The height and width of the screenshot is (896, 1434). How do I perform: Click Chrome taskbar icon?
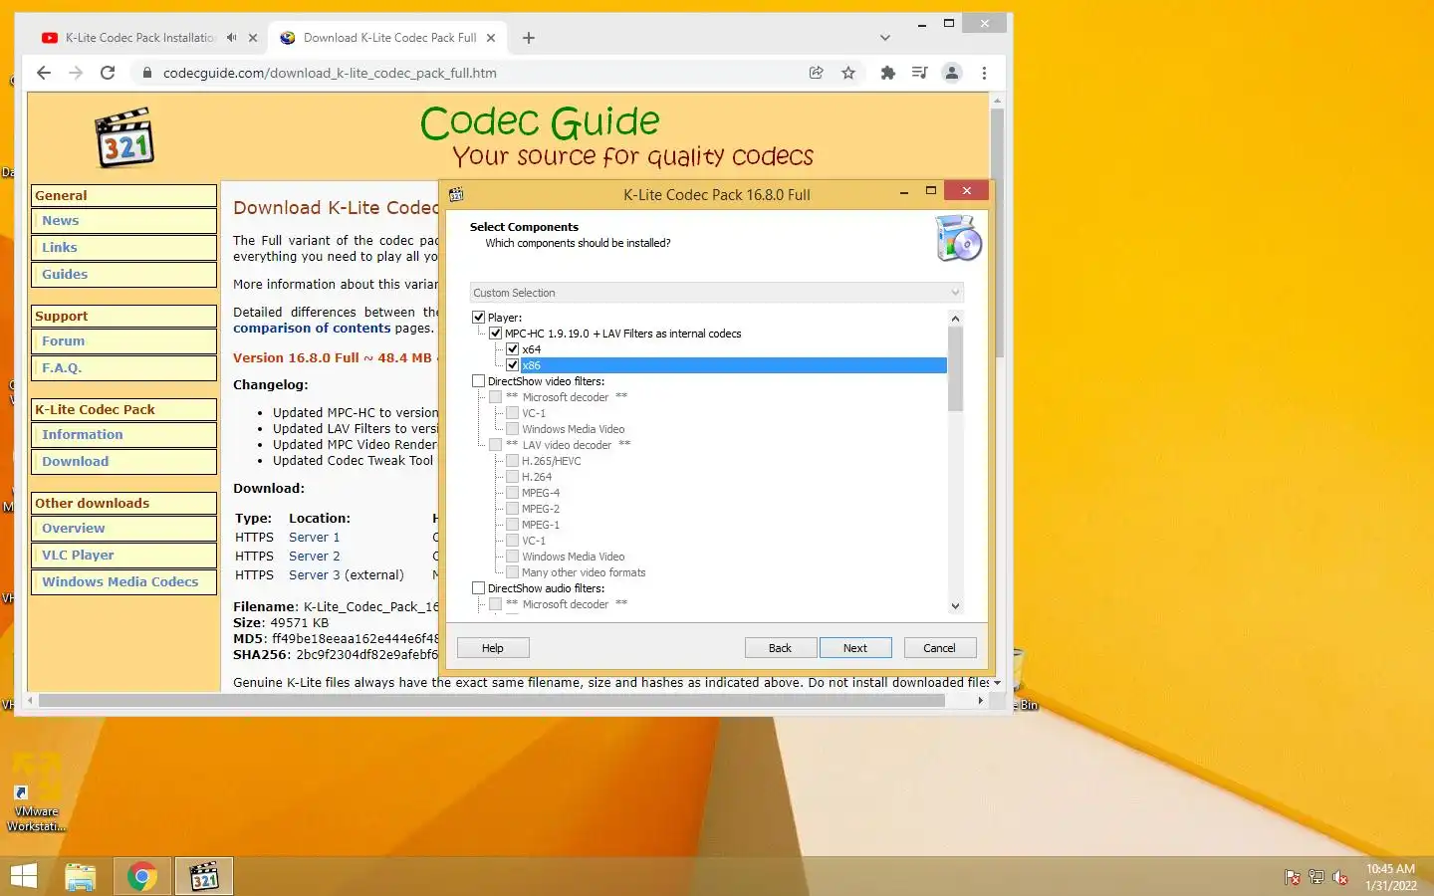click(142, 876)
